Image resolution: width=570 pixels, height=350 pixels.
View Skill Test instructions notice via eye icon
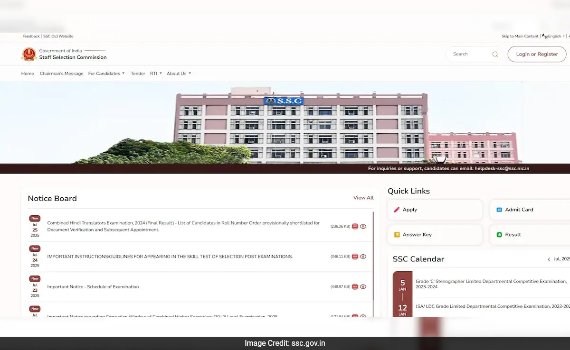[x=363, y=257]
